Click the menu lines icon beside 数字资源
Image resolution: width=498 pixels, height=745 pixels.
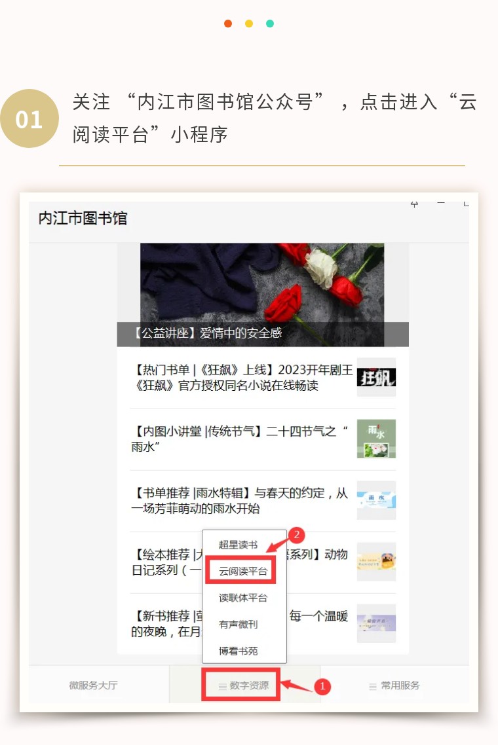click(x=222, y=687)
